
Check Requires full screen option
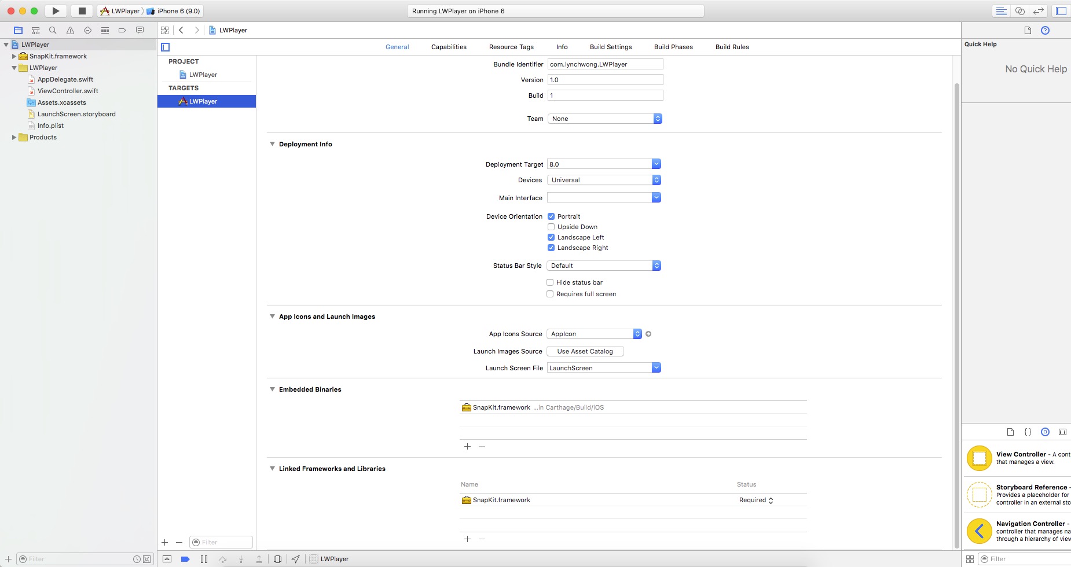click(x=550, y=294)
